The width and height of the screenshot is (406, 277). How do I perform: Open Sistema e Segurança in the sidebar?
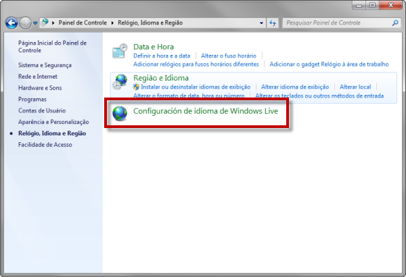45,65
